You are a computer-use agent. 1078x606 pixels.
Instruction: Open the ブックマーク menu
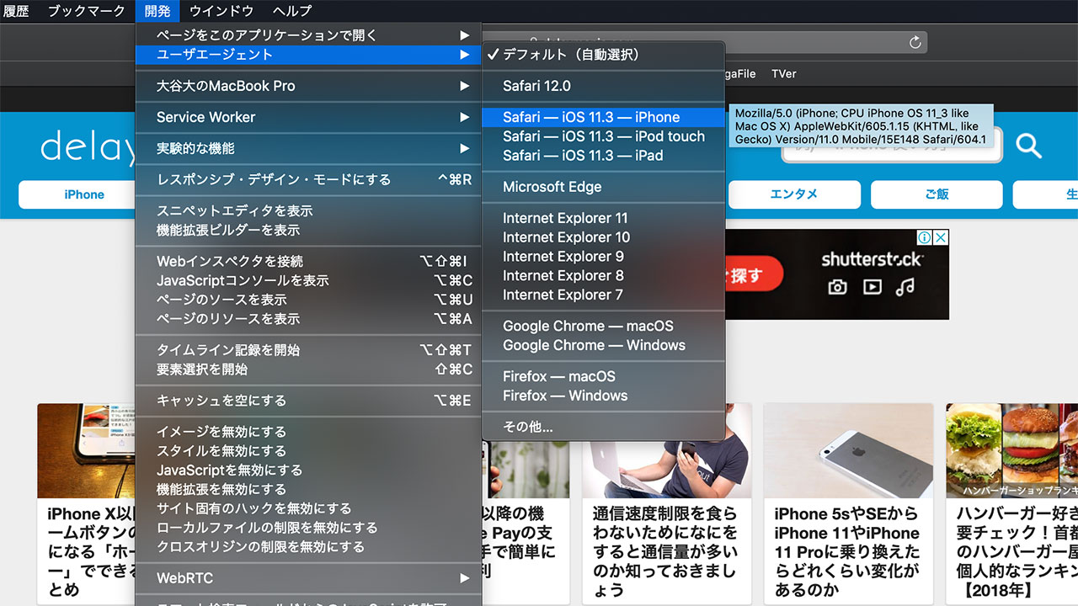point(87,11)
